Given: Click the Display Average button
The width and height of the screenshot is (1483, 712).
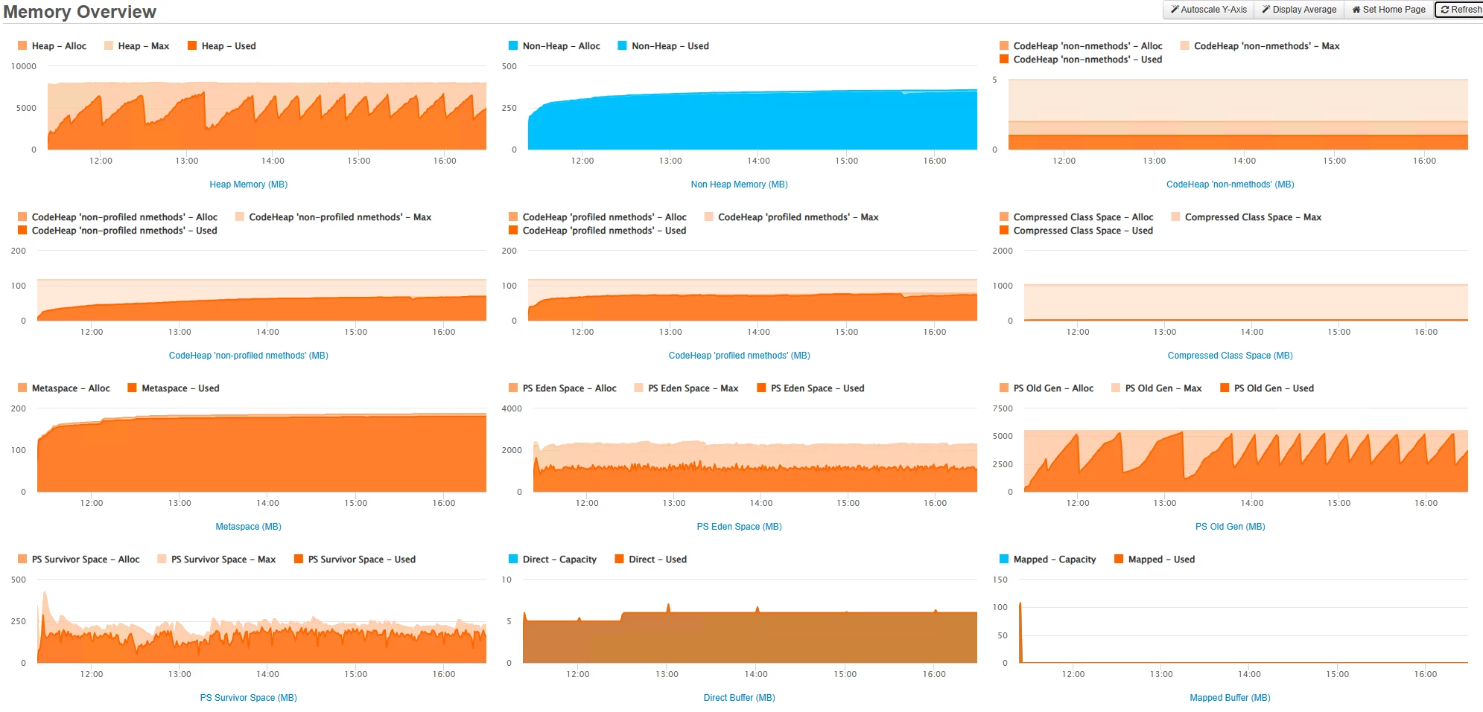Looking at the screenshot, I should [x=1299, y=10].
